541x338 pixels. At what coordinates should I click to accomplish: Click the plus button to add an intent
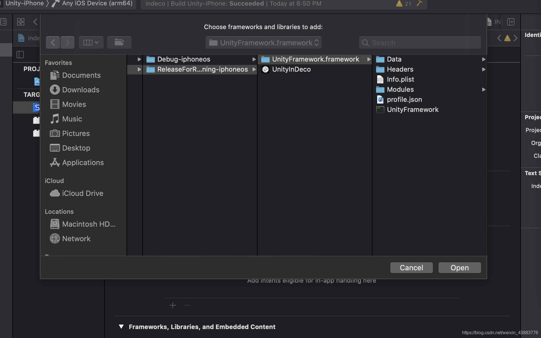pos(173,305)
